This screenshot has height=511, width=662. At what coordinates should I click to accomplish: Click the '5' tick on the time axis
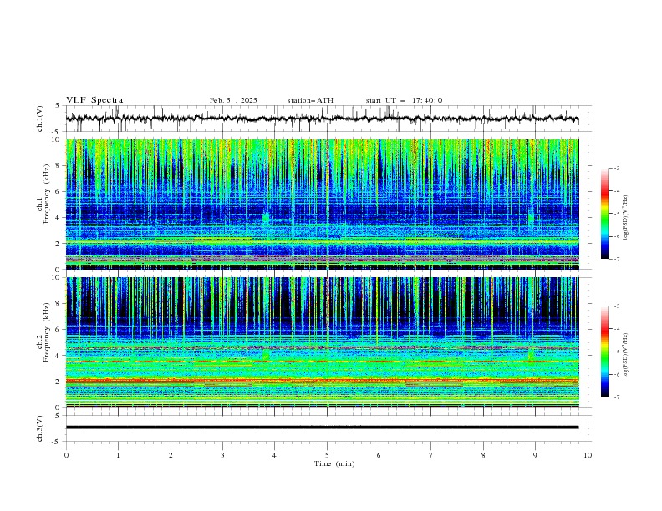click(x=327, y=455)
